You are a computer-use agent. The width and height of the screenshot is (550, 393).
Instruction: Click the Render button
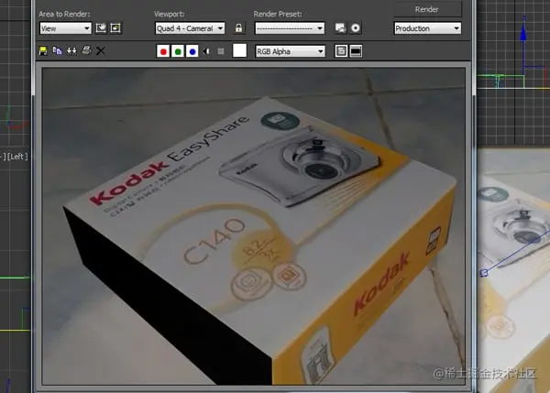427,9
